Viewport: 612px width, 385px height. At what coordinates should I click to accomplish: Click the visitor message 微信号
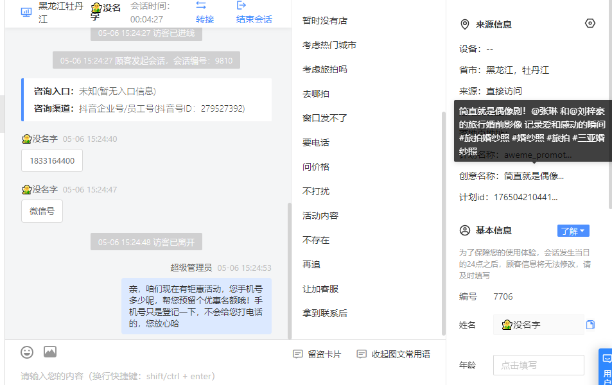click(42, 211)
